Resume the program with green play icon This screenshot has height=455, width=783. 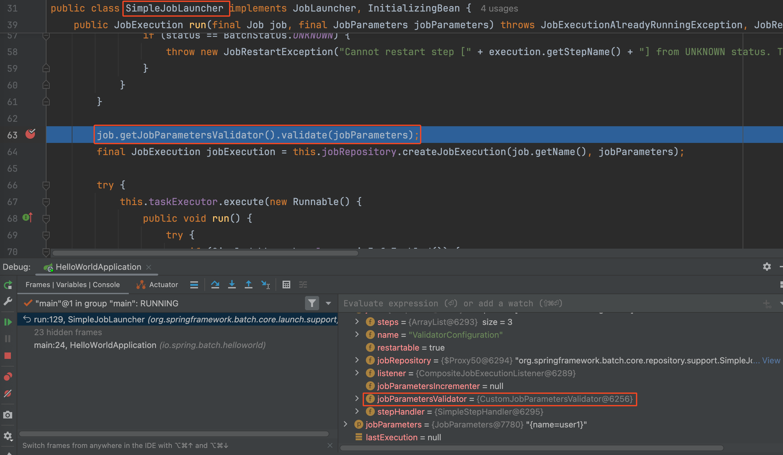pos(8,322)
